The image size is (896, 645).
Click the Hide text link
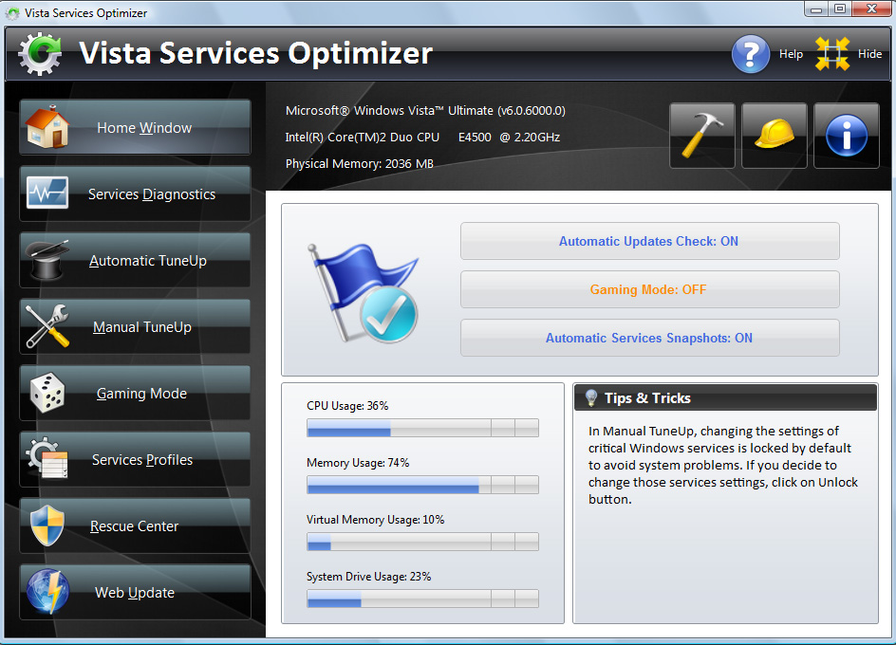(869, 54)
